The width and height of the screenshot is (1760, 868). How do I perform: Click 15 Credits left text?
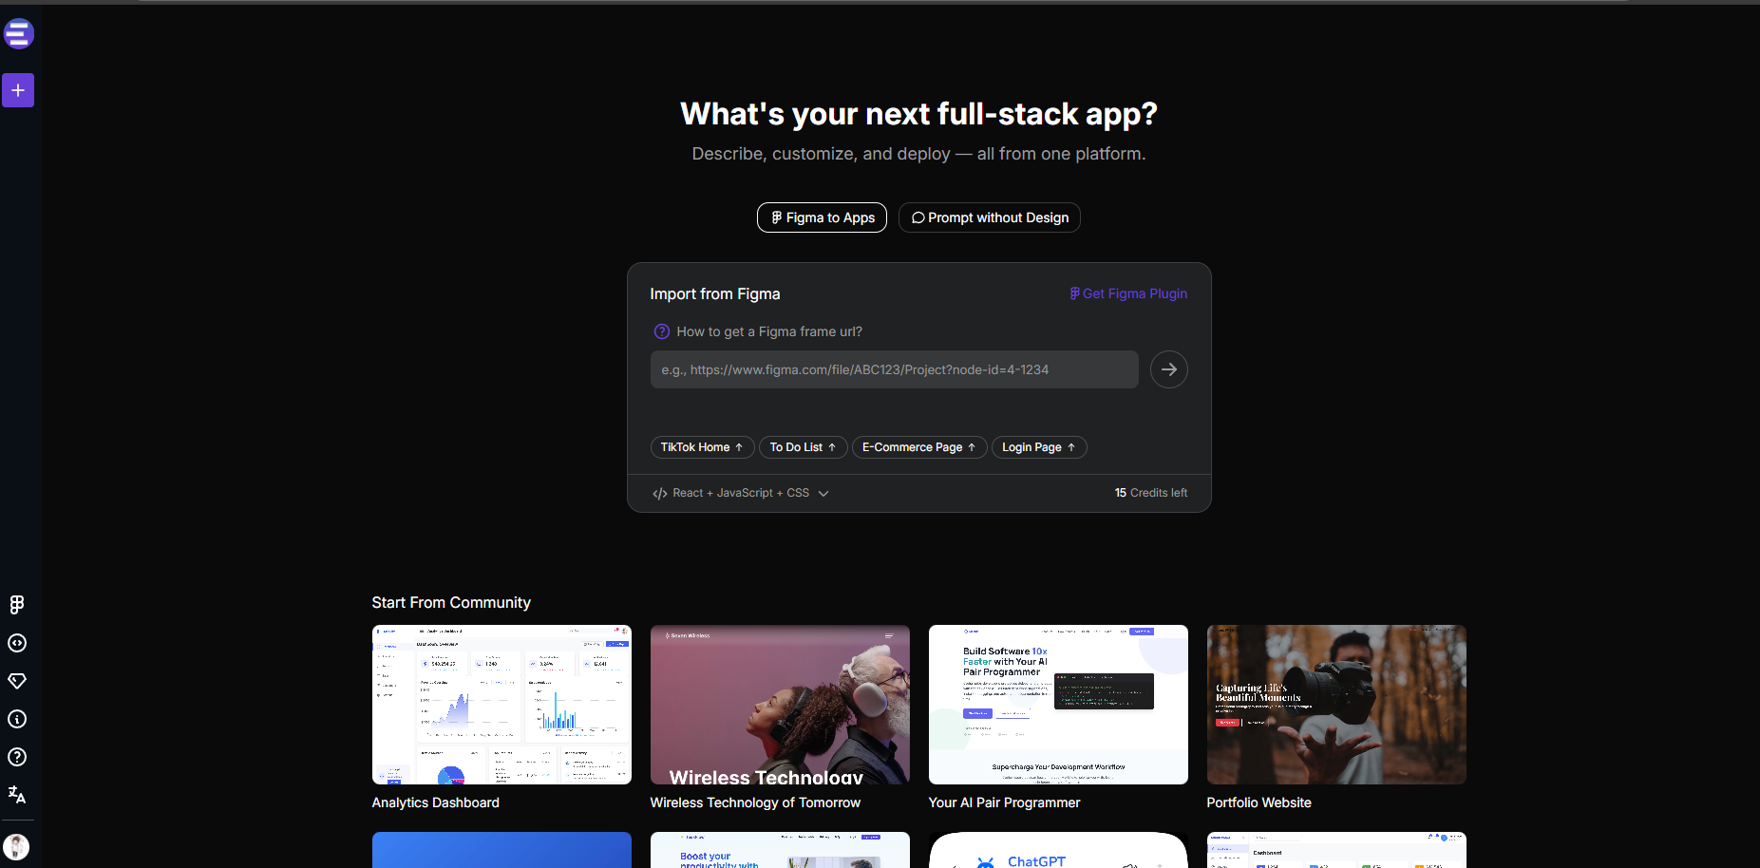point(1151,493)
